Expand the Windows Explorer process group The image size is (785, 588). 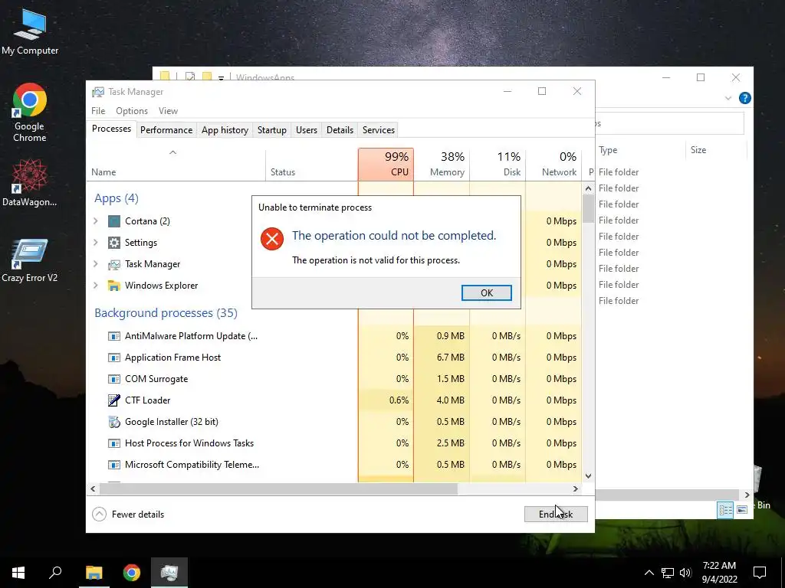96,285
